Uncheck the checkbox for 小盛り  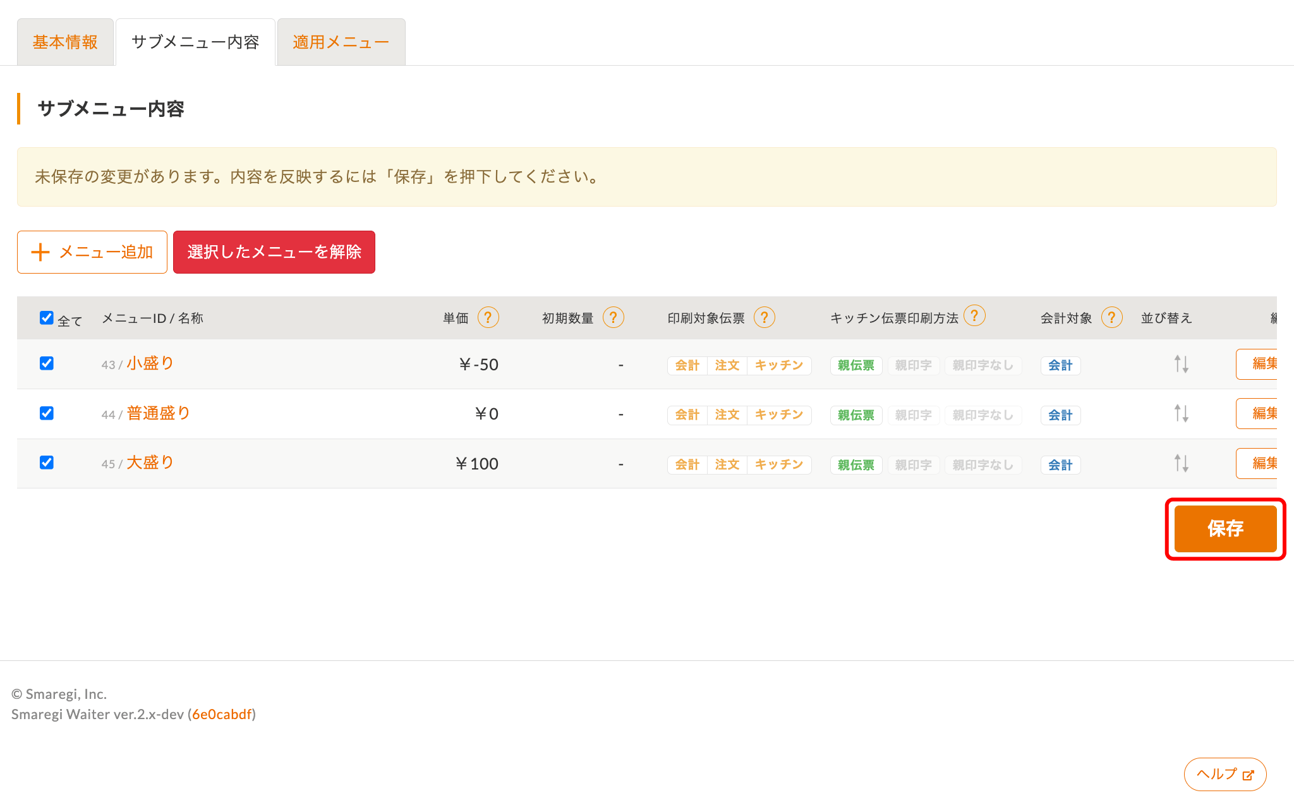46,363
